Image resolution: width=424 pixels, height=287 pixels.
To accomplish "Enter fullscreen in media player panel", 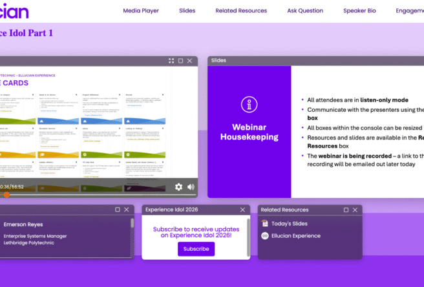I will point(171,61).
